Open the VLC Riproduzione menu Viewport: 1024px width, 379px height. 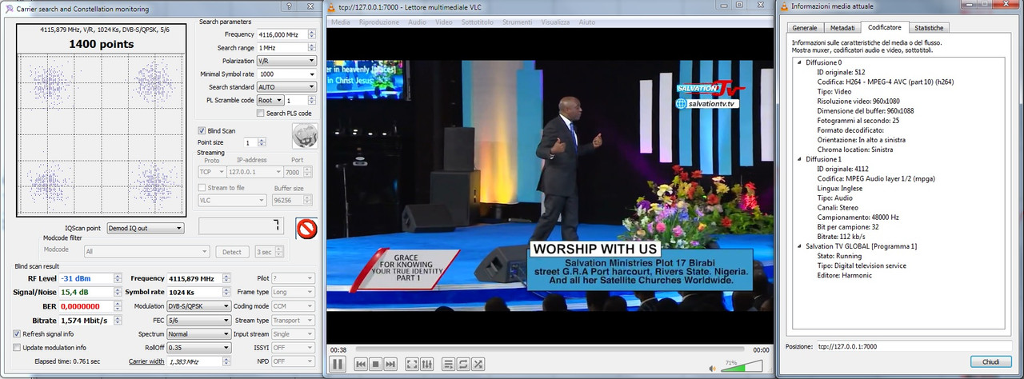pyautogui.click(x=380, y=22)
